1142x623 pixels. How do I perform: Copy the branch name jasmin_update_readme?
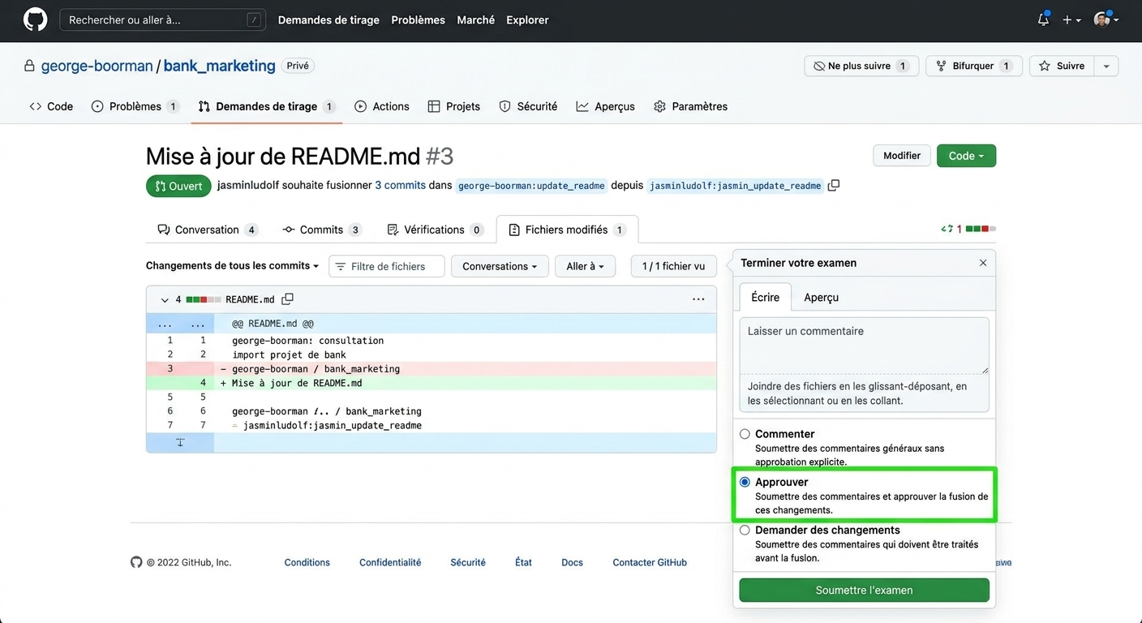(x=833, y=185)
